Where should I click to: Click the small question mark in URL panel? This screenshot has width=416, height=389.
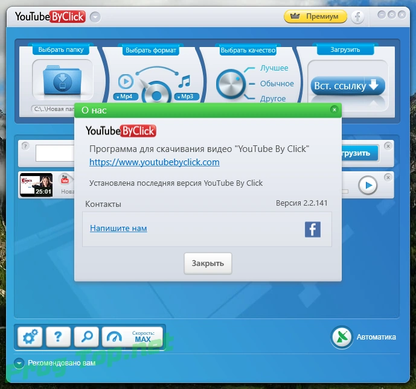(x=25, y=146)
